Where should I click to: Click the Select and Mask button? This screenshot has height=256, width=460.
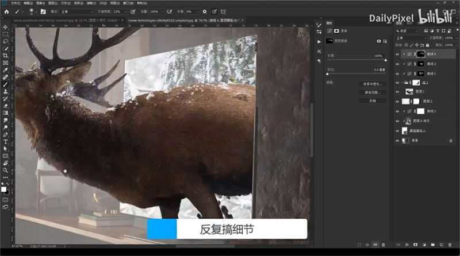click(x=372, y=84)
